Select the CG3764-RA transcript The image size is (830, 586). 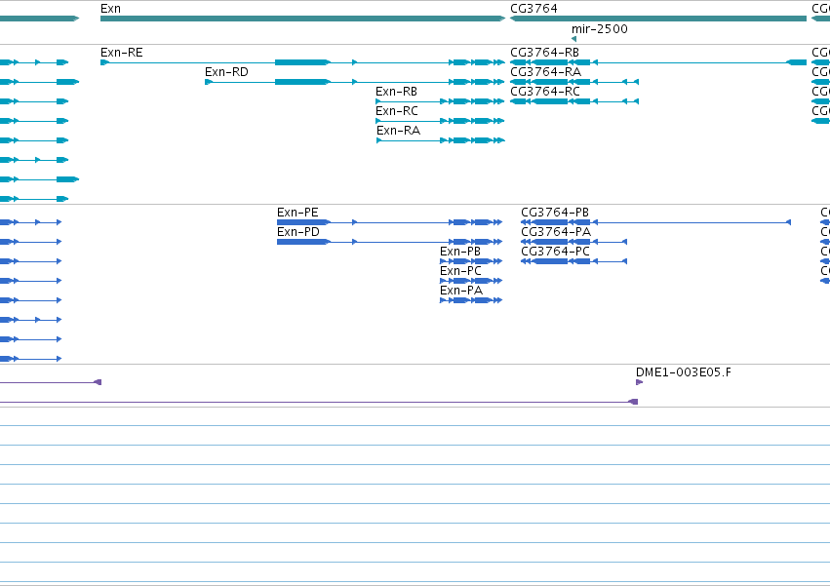(x=574, y=82)
